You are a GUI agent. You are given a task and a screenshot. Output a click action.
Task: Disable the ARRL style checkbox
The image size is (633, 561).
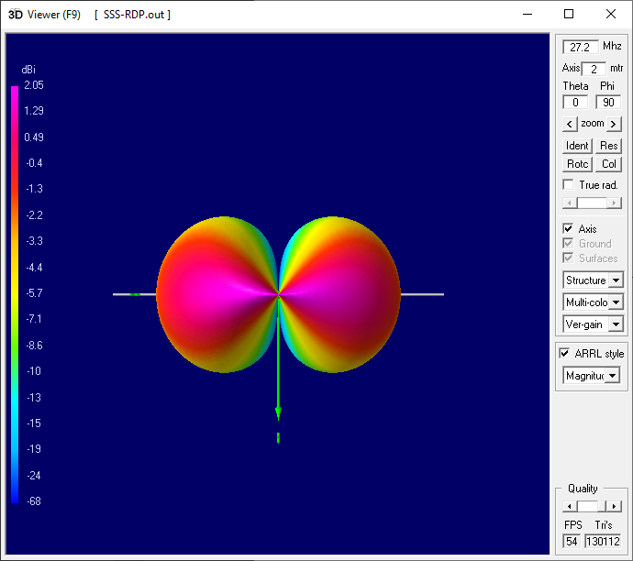[x=565, y=354]
